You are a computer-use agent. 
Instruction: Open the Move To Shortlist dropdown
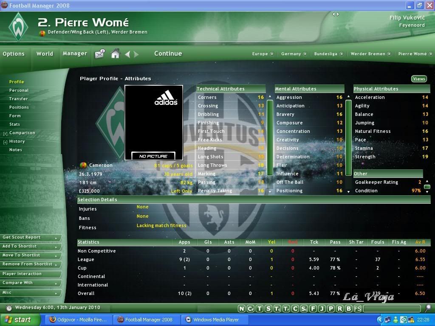tap(31, 255)
